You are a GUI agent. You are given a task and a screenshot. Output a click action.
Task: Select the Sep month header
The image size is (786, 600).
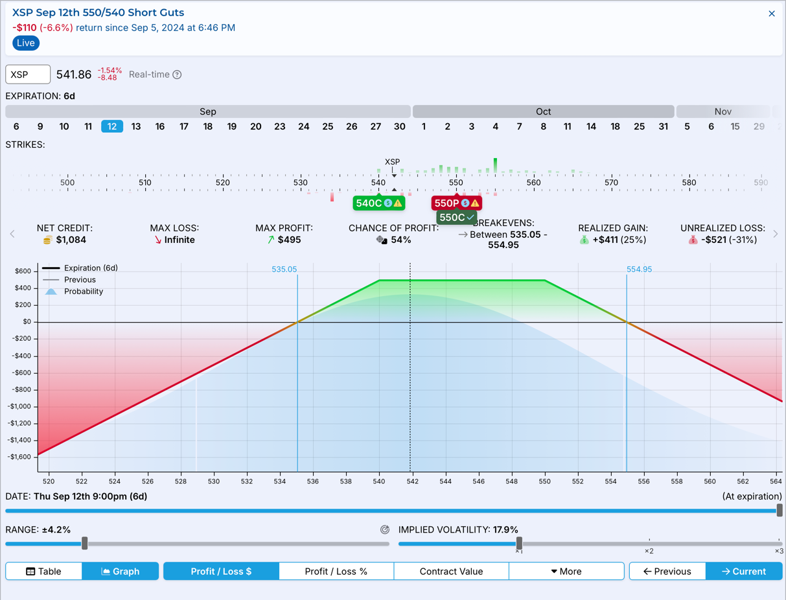point(208,111)
